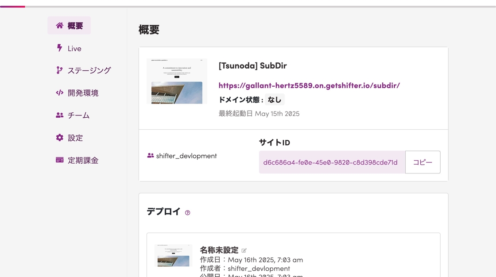The width and height of the screenshot is (496, 277).
Task: Click the gear icon for 設定
Action: coord(59,138)
